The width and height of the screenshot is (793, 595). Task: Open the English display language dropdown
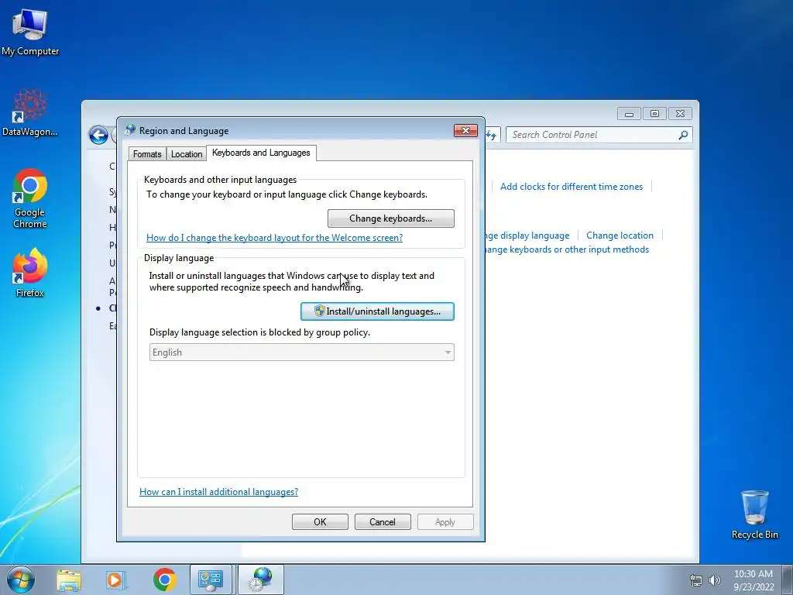301,353
